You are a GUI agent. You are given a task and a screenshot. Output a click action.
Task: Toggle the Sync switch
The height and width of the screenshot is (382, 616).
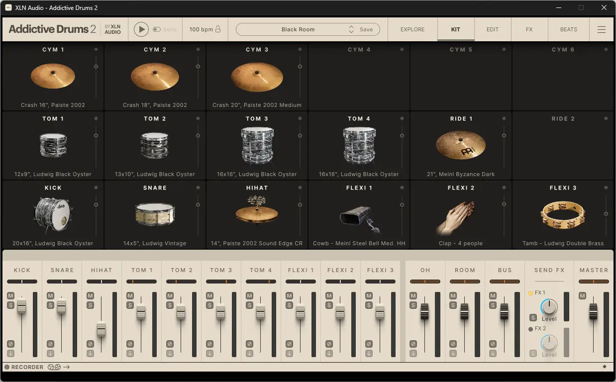[157, 29]
